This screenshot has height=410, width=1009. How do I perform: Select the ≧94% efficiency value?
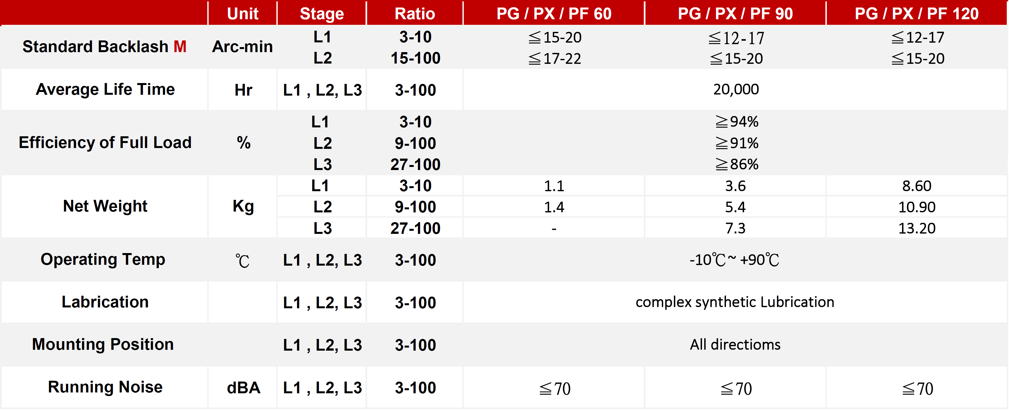point(736,122)
